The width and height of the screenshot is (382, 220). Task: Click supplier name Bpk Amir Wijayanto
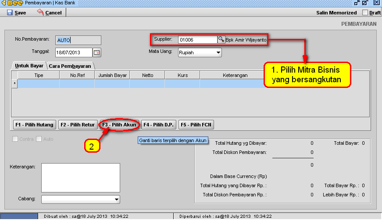[246, 40]
